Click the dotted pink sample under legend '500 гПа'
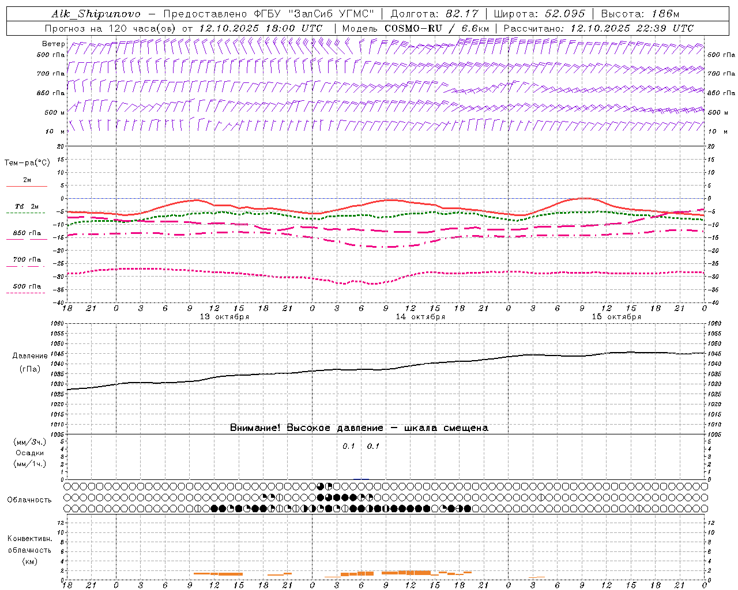738x590 pixels. [x=26, y=293]
